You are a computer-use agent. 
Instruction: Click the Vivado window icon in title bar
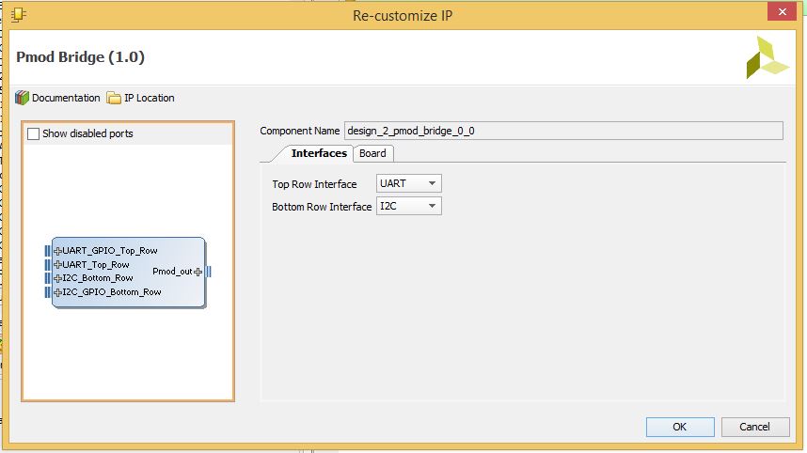click(19, 14)
